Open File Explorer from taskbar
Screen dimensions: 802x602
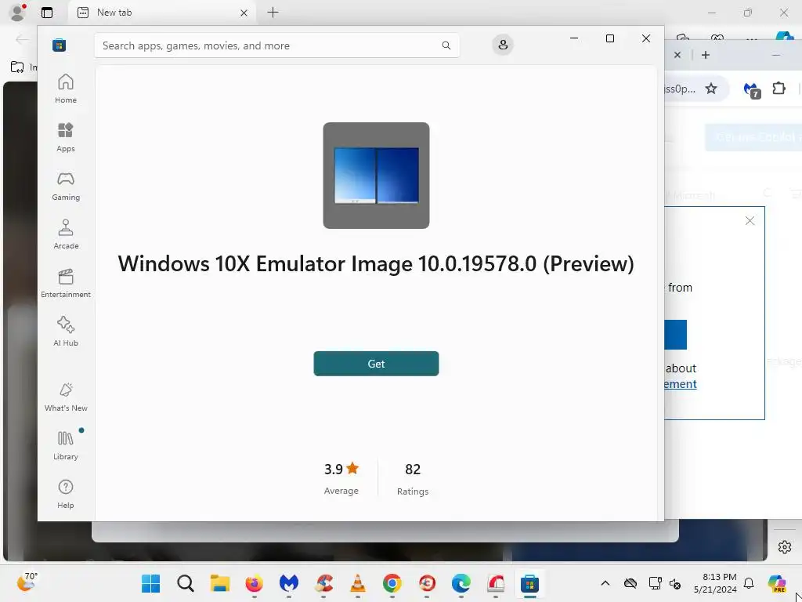pos(220,583)
